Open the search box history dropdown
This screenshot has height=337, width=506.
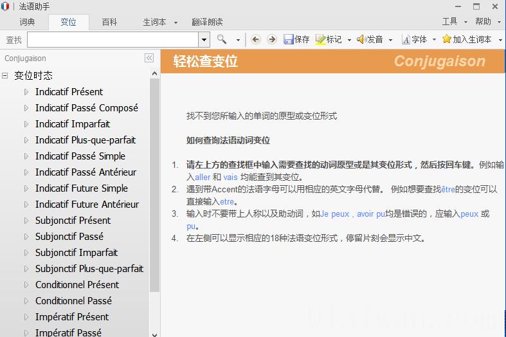click(204, 40)
